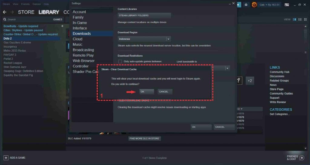Click the announcement icon left of envelope
Screen dimensions: 310x165
[x=239, y=5]
